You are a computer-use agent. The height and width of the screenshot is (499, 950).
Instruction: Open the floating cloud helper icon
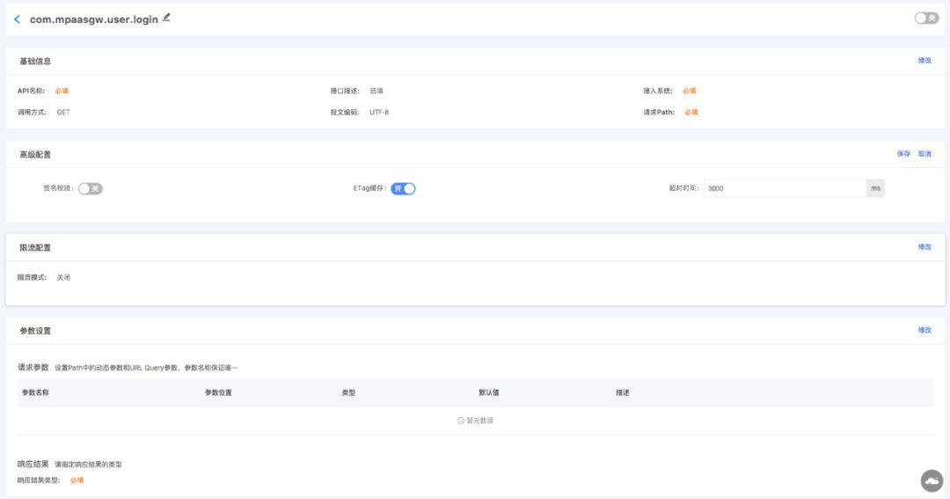point(932,480)
